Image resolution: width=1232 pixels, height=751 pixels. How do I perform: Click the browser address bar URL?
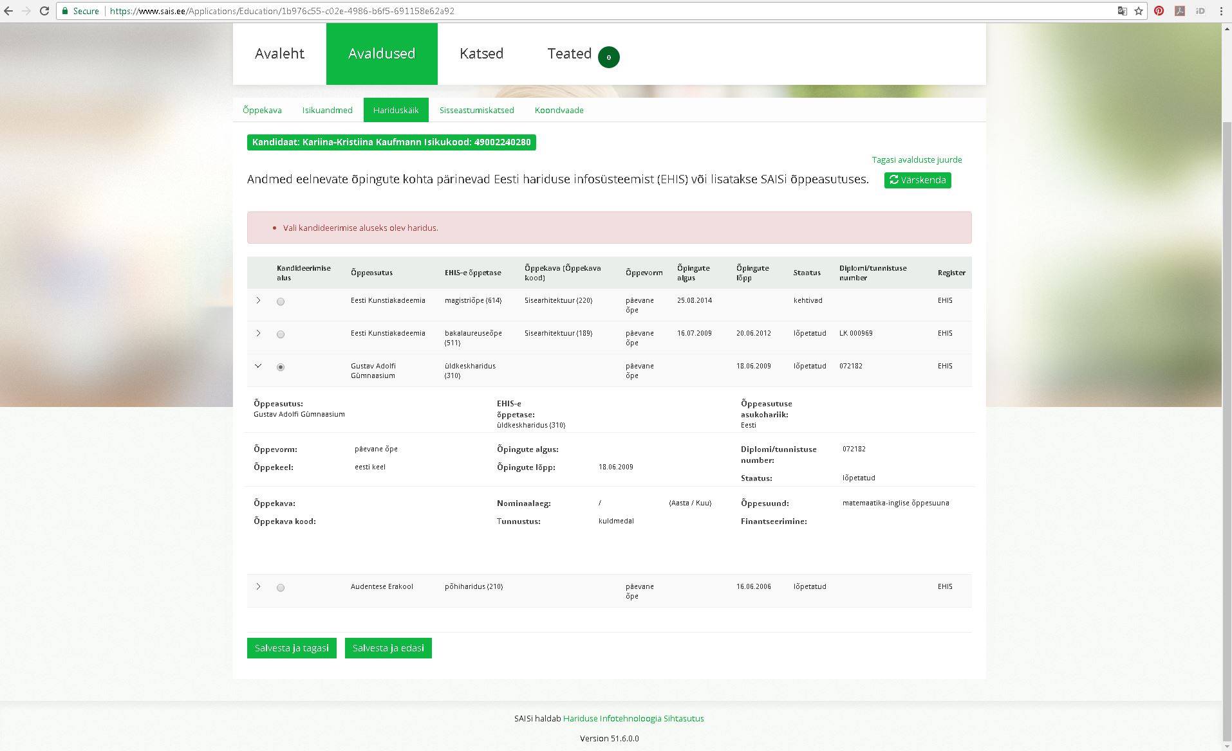(x=282, y=11)
